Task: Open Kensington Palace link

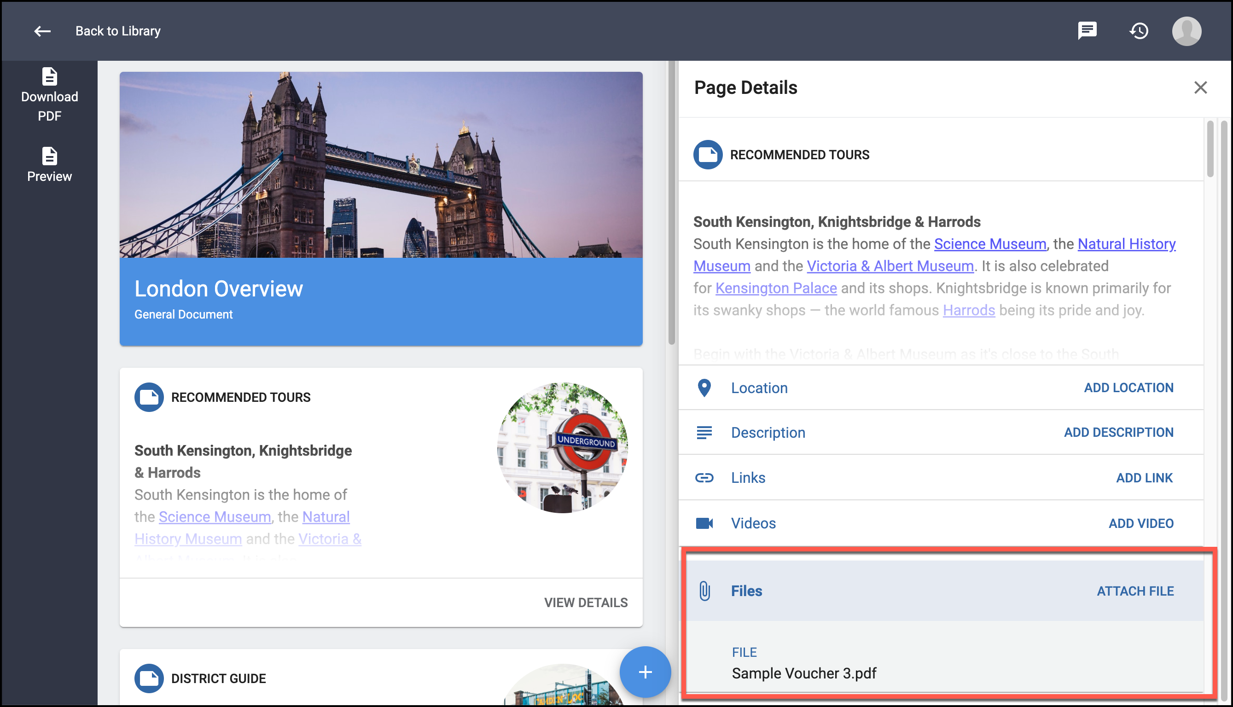Action: 775,288
